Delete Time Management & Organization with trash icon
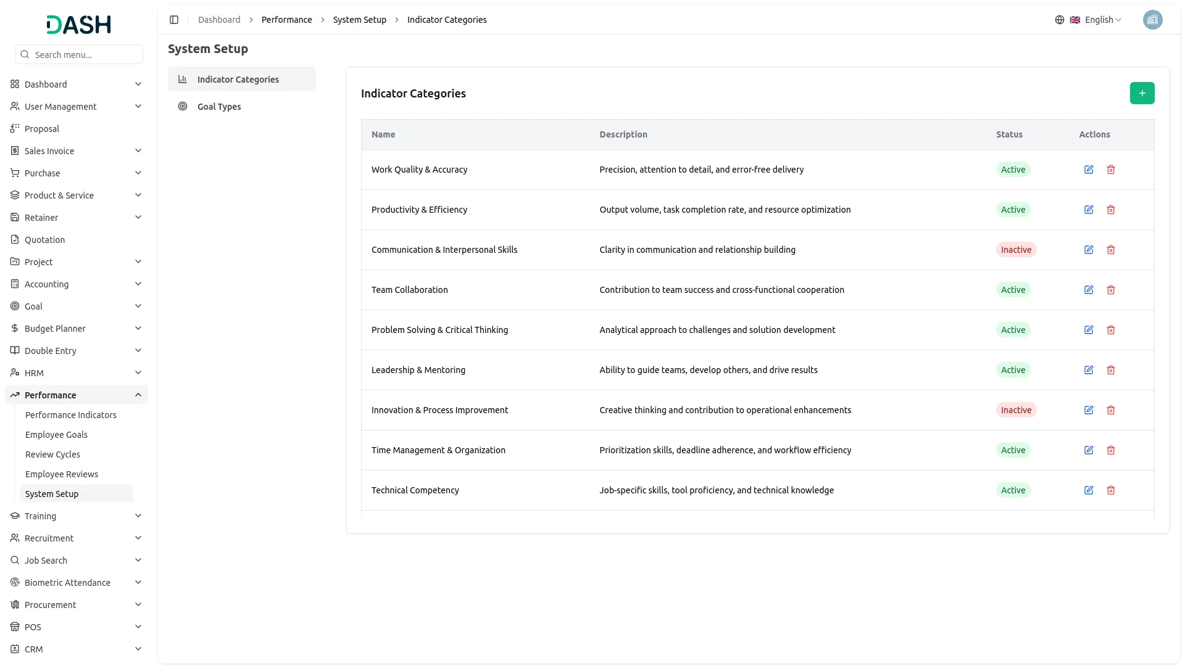1185x666 pixels. point(1111,450)
